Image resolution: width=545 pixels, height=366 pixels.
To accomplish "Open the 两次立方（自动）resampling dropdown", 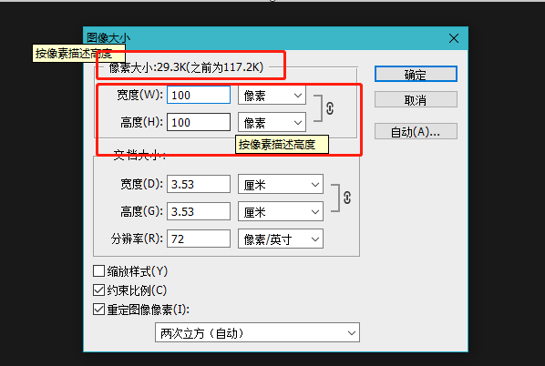I will [x=257, y=332].
